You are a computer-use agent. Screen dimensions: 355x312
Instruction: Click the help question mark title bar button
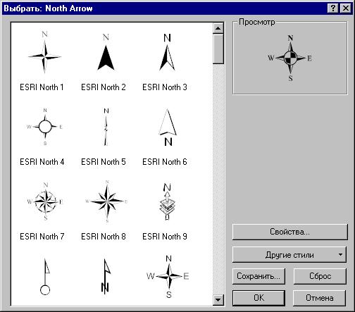click(332, 8)
